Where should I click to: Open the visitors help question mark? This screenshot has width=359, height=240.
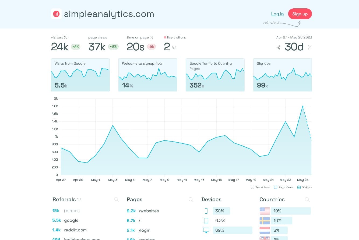pos(66,37)
